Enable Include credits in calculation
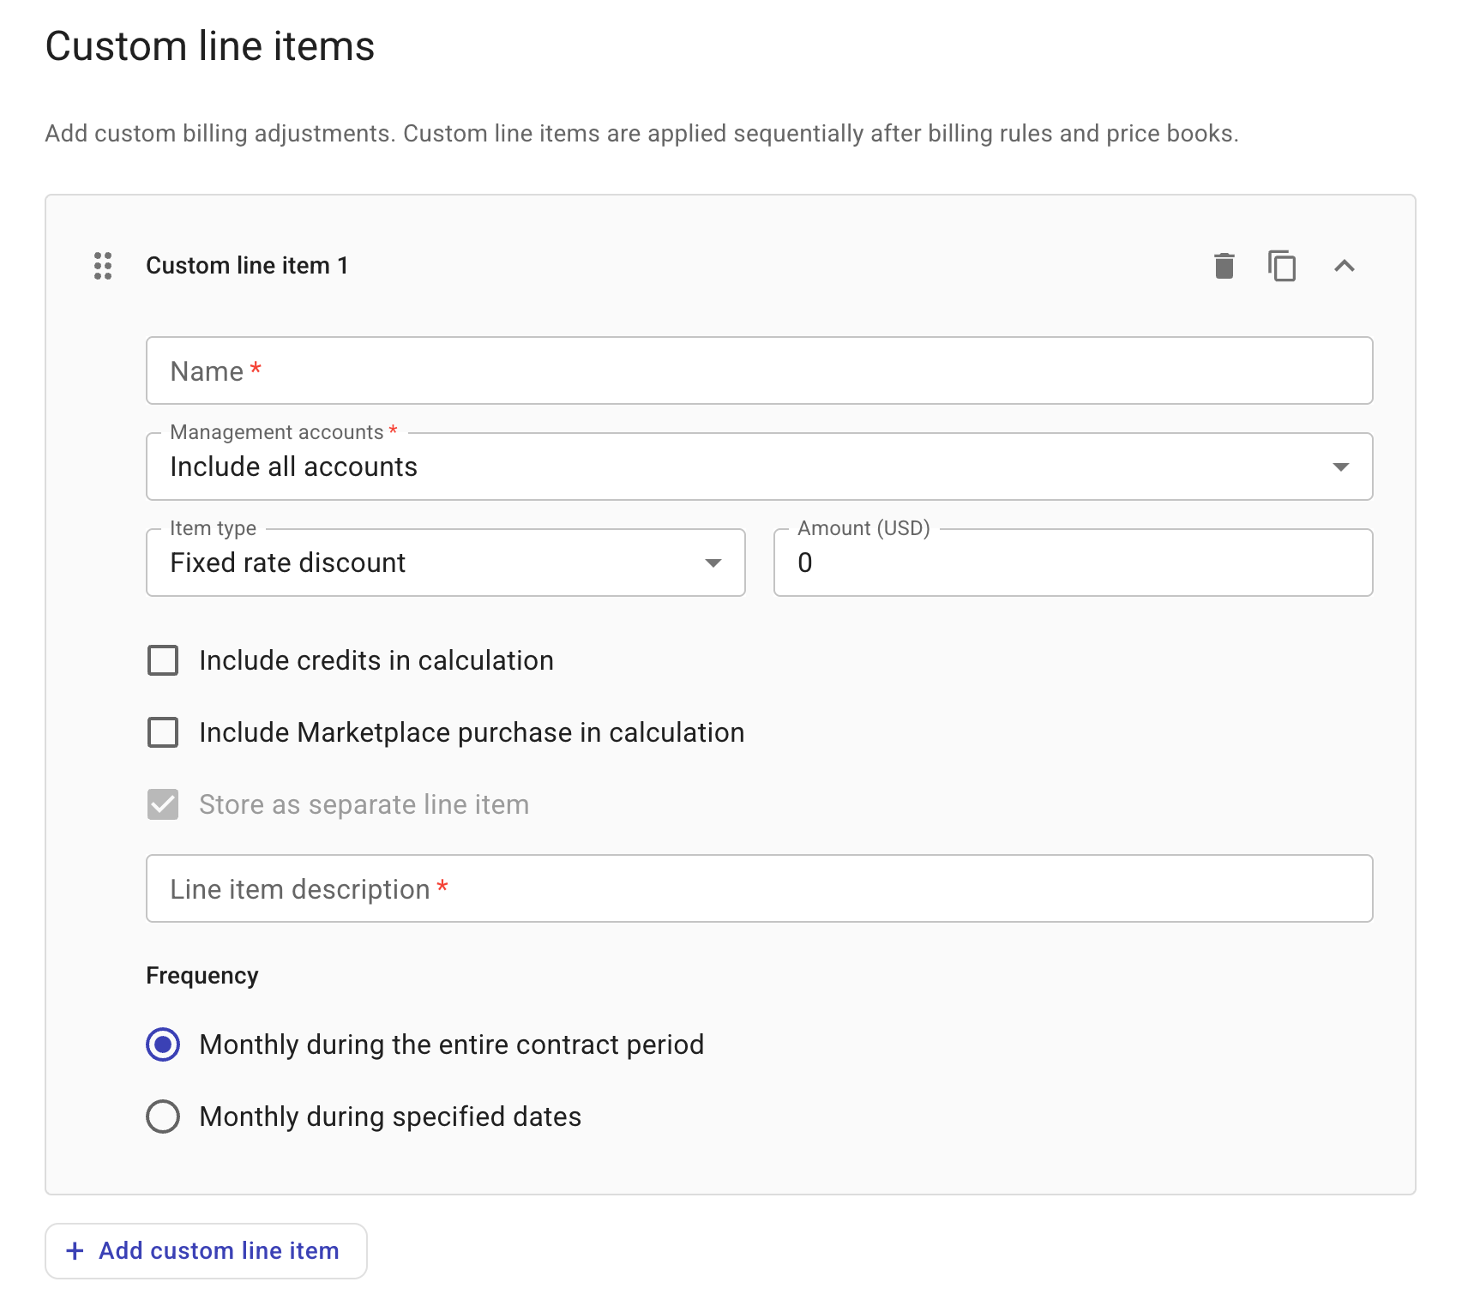 162,660
